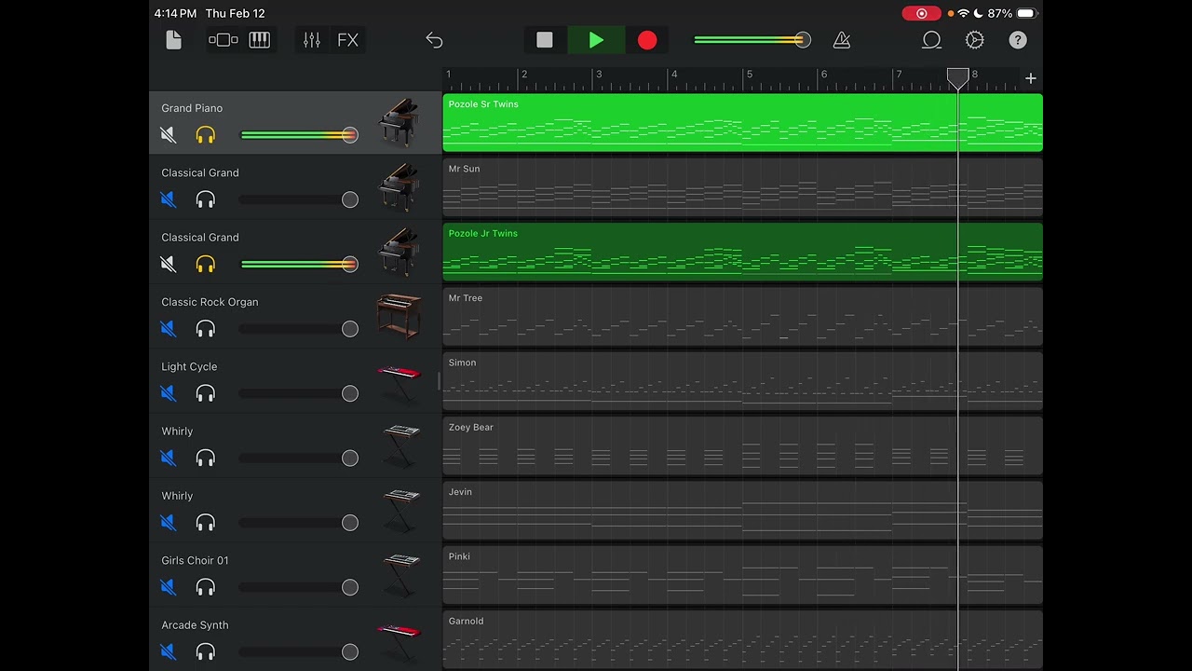Image resolution: width=1192 pixels, height=671 pixels.
Task: Unmute the Light Cycle track
Action: coord(169,393)
